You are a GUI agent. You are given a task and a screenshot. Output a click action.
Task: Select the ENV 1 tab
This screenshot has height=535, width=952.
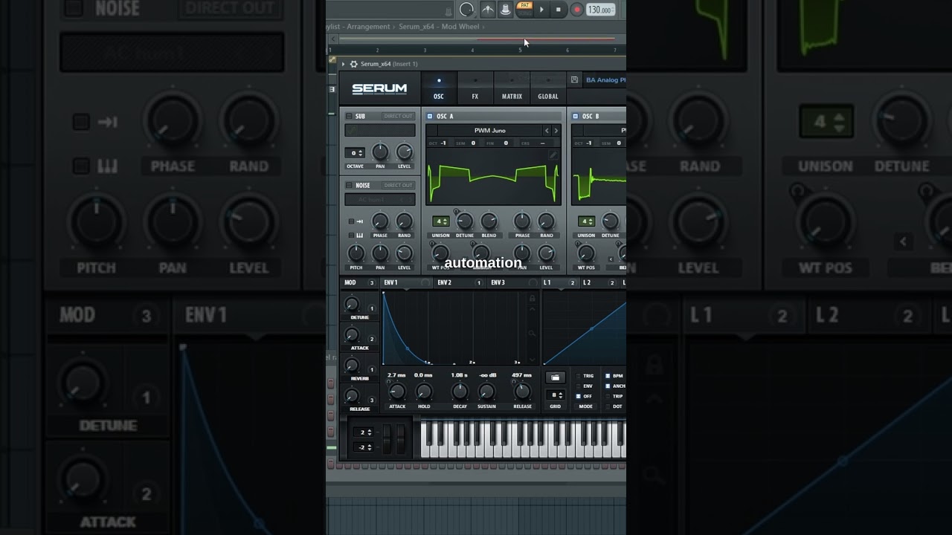407,282
